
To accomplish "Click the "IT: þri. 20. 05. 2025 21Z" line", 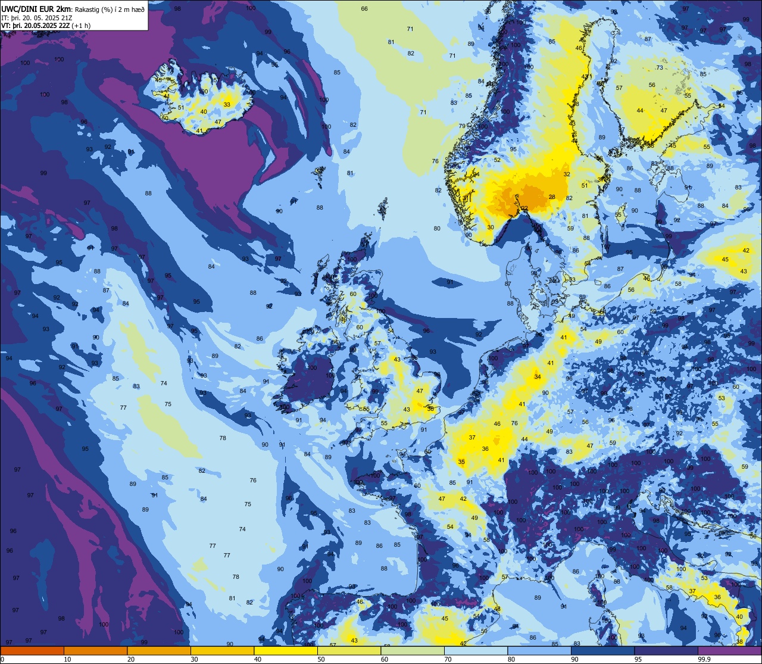I will coord(36,17).
